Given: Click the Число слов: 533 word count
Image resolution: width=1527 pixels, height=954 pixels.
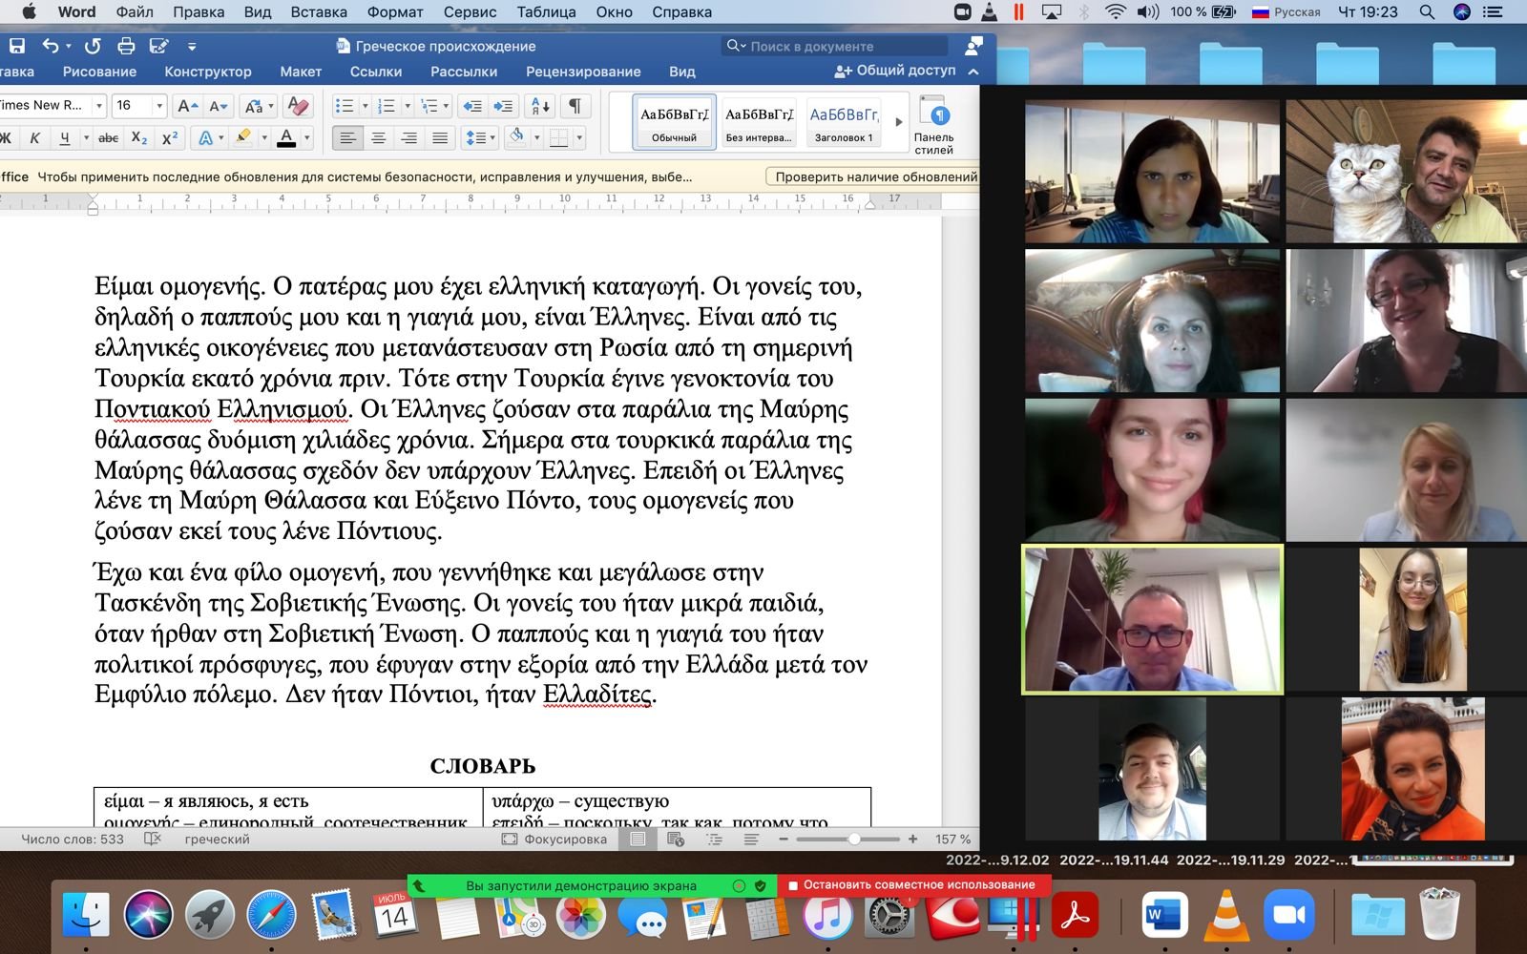Looking at the screenshot, I should (73, 840).
